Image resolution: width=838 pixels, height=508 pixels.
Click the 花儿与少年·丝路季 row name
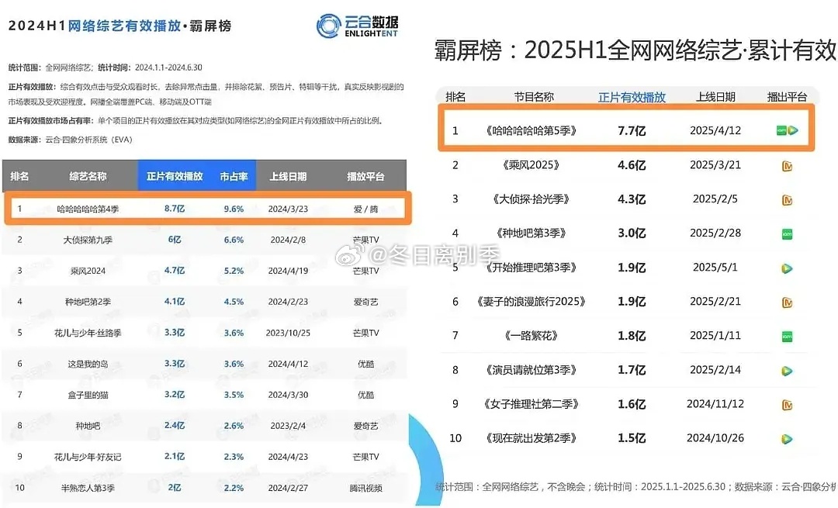[x=88, y=333]
